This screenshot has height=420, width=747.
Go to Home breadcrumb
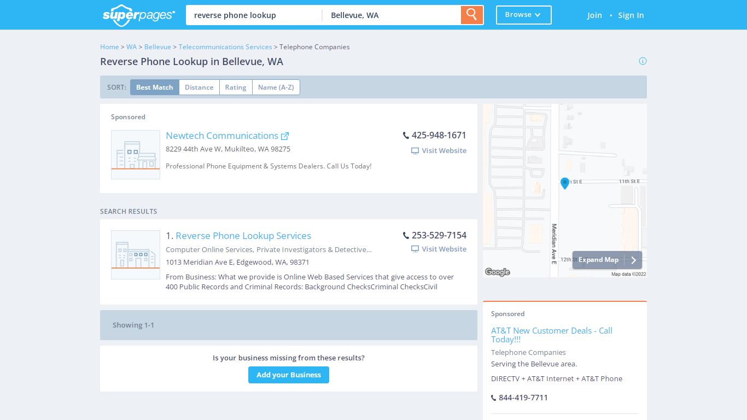(109, 47)
